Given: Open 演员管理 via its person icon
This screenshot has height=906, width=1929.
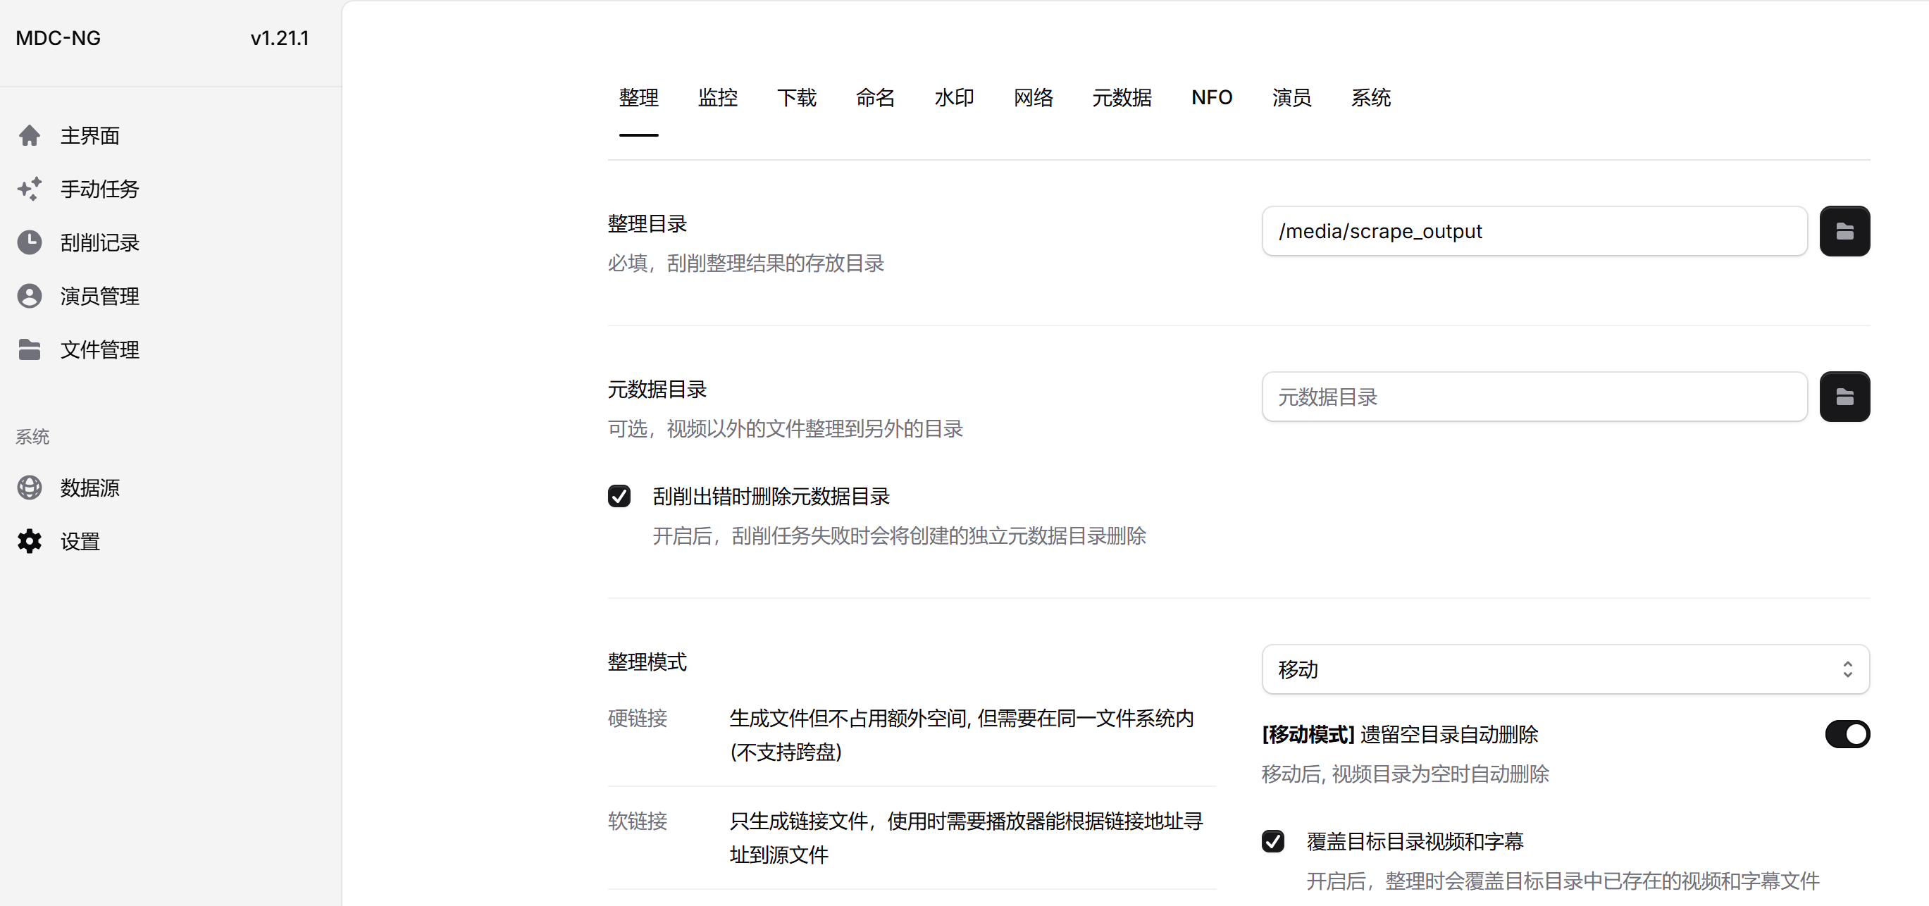Looking at the screenshot, I should [x=29, y=296].
